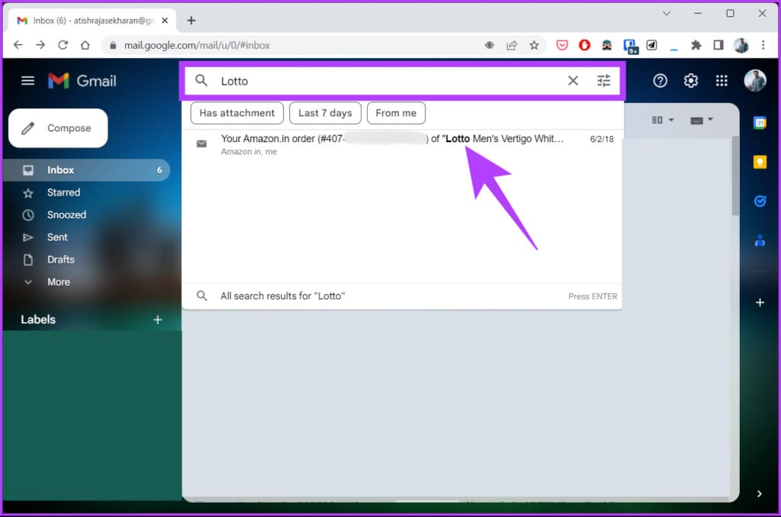
Task: Open Google apps grid
Action: point(722,81)
